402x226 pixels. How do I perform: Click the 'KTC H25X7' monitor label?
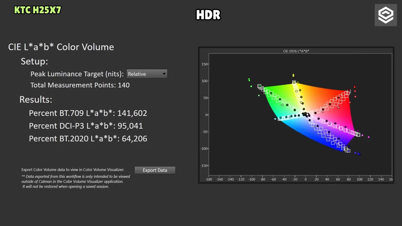(x=38, y=10)
